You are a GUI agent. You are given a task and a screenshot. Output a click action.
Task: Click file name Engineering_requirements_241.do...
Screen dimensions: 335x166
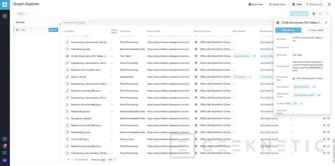90,42
